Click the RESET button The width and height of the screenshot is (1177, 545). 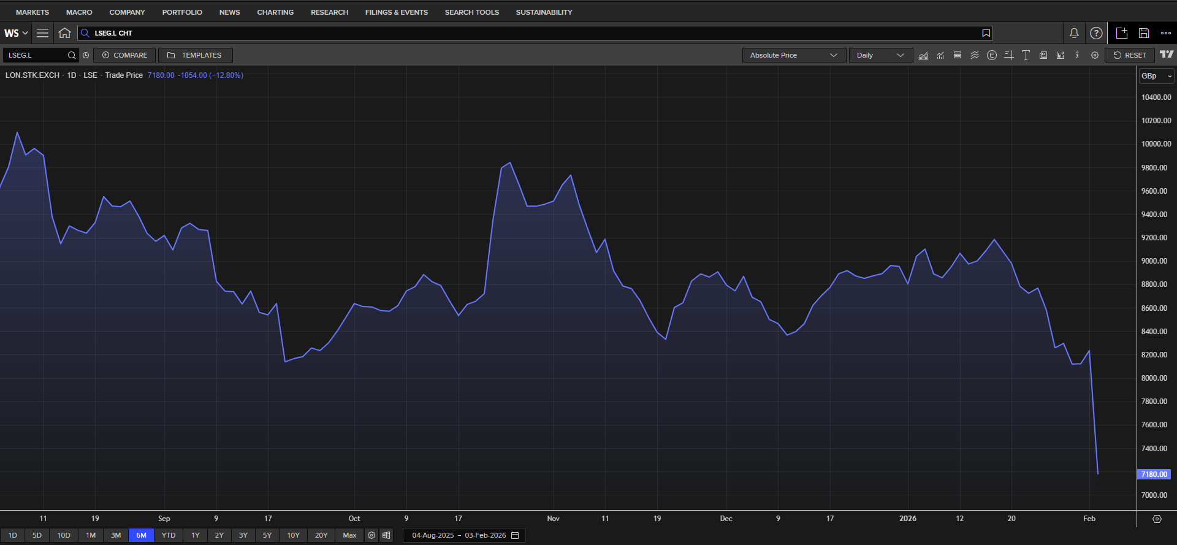[1130, 55]
